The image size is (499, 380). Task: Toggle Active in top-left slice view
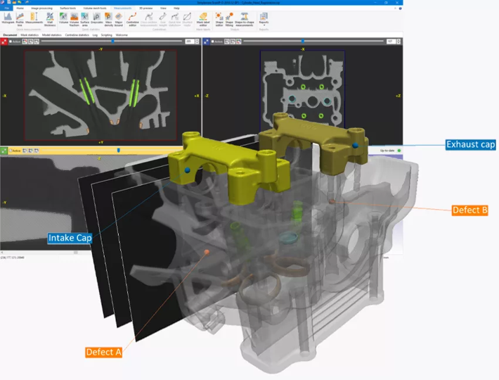coord(12,42)
